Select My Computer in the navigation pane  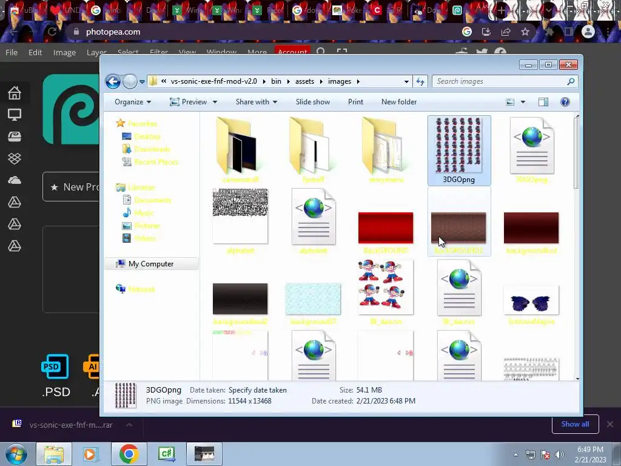(x=151, y=264)
